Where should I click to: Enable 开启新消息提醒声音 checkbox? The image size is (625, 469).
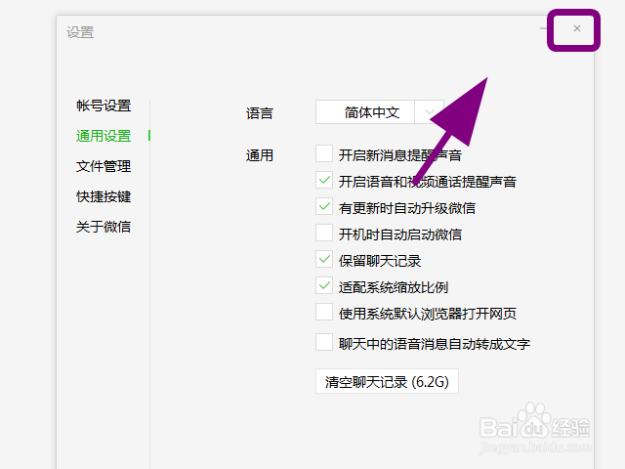click(324, 153)
